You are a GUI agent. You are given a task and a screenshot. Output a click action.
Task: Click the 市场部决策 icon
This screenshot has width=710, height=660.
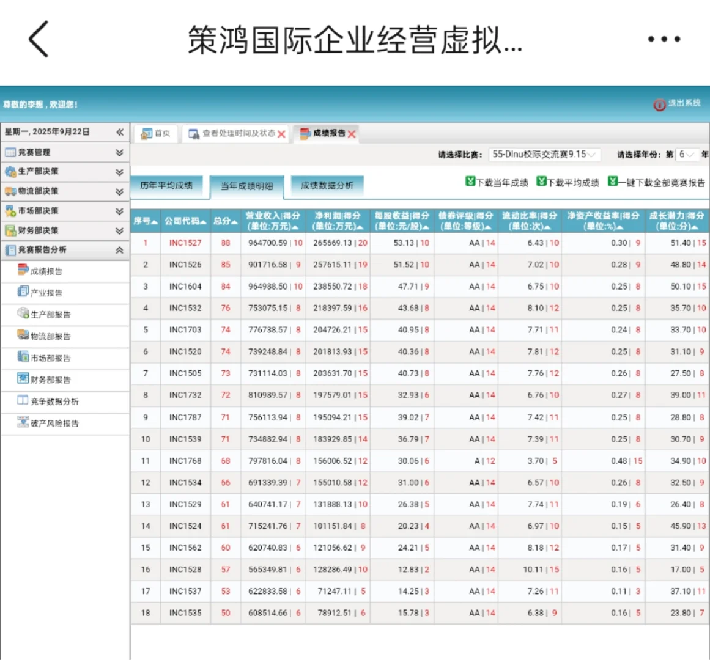tap(10, 211)
